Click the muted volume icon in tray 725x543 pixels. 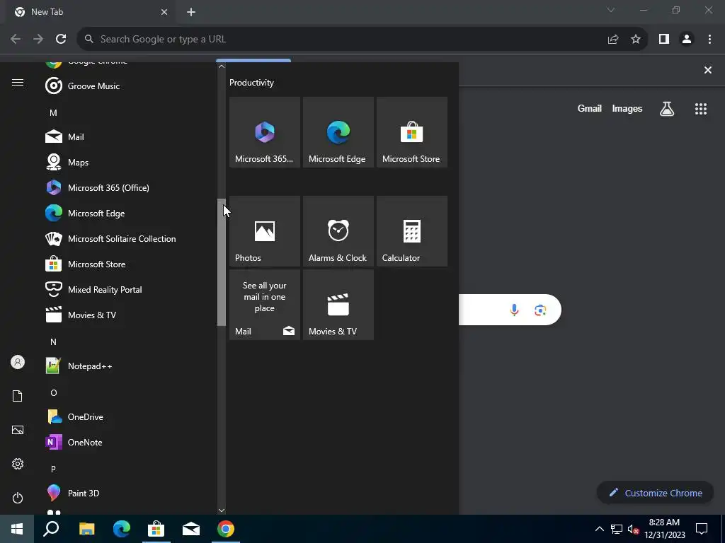(633, 529)
